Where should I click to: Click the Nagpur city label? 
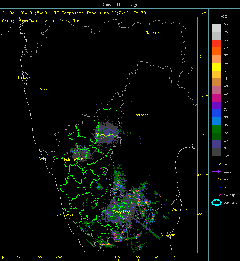pyautogui.click(x=151, y=33)
